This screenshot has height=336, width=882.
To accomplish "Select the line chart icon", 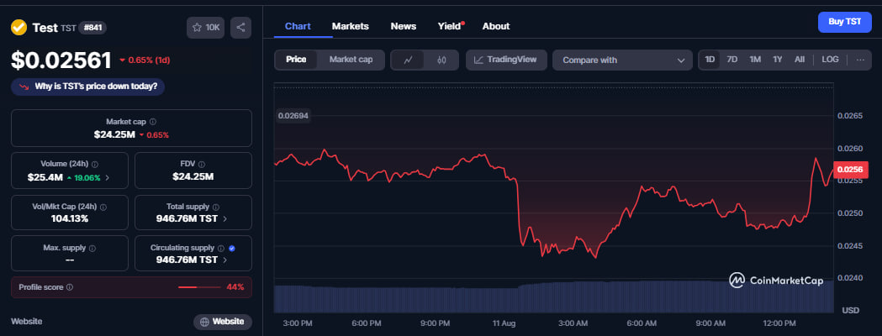I will [x=408, y=60].
